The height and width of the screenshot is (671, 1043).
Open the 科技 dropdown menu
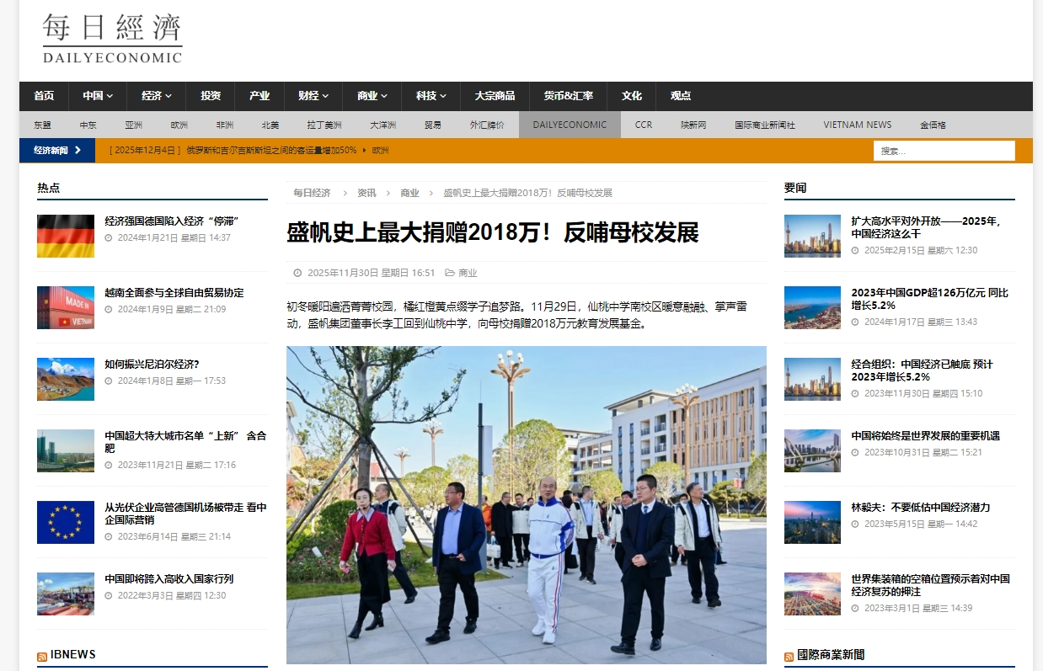pyautogui.click(x=431, y=96)
